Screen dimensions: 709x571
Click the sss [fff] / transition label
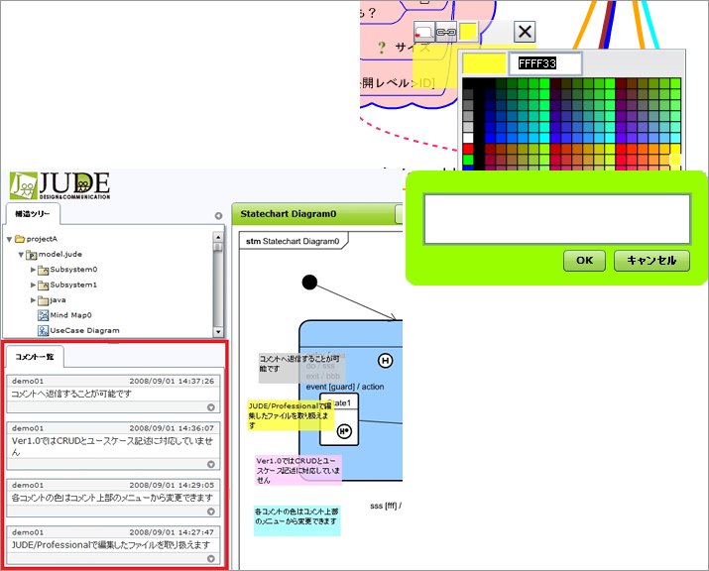tap(386, 506)
